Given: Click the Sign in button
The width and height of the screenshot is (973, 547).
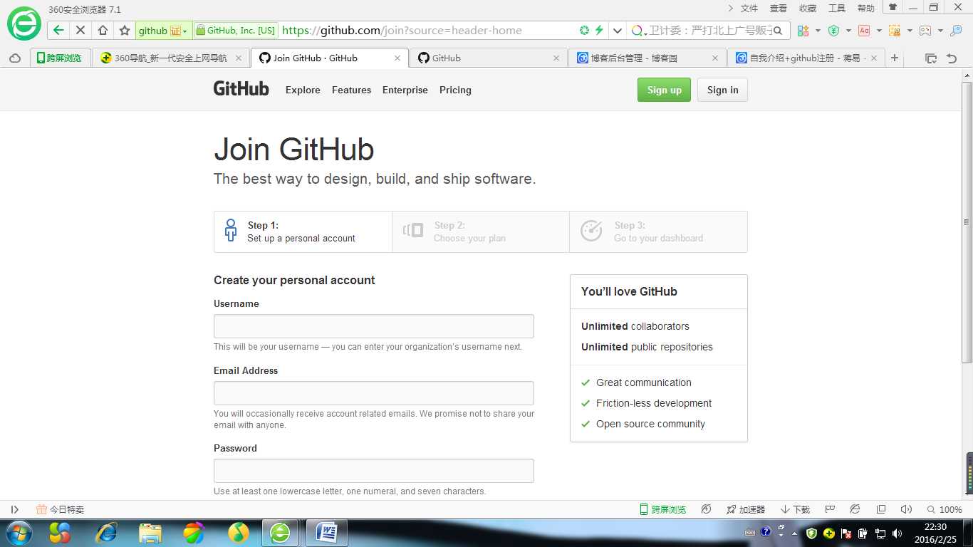Looking at the screenshot, I should click(722, 90).
